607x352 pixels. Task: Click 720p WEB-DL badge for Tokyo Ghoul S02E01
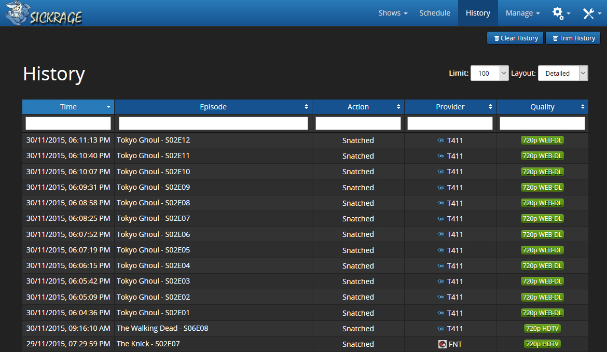point(542,313)
